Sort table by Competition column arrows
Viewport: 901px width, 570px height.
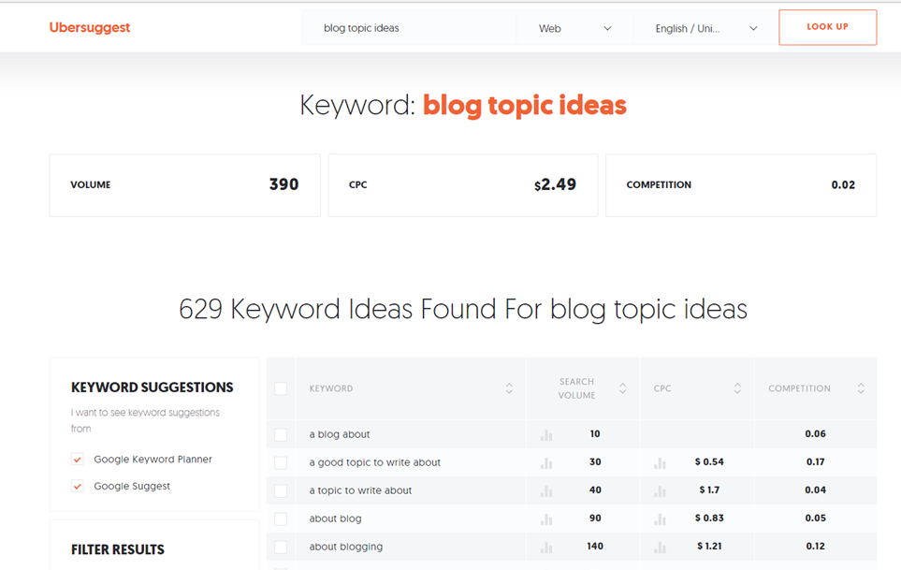pos(861,388)
